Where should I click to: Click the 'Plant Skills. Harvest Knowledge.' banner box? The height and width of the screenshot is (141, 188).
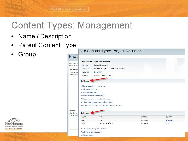pos(69,9)
